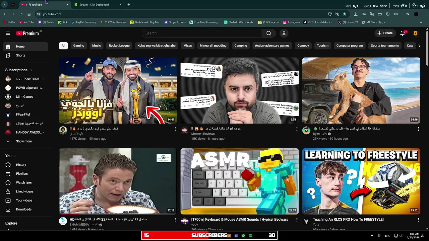Open options for Teaching An RLCS PRO video
429x241 pixels.
(418, 220)
